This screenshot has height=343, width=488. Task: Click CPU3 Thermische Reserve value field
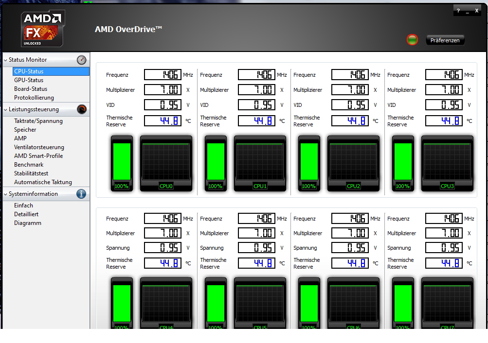pyautogui.click(x=444, y=120)
